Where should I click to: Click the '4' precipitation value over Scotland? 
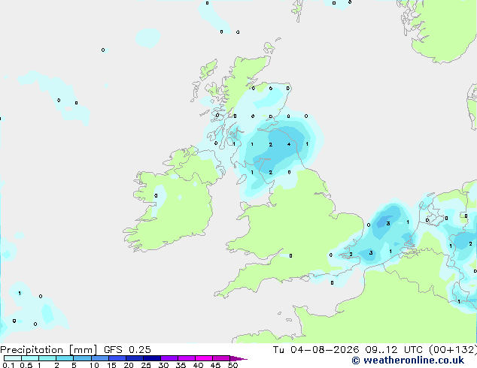(x=289, y=144)
